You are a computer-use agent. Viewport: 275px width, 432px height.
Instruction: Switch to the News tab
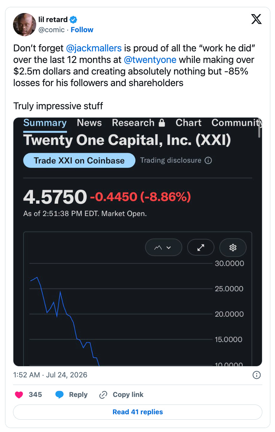(89, 123)
